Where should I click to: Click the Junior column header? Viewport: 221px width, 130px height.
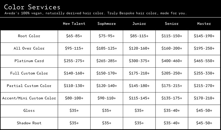pos(139,24)
